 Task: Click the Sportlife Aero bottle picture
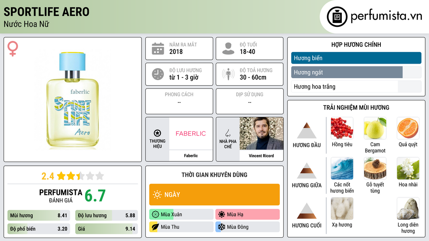pos(72,100)
